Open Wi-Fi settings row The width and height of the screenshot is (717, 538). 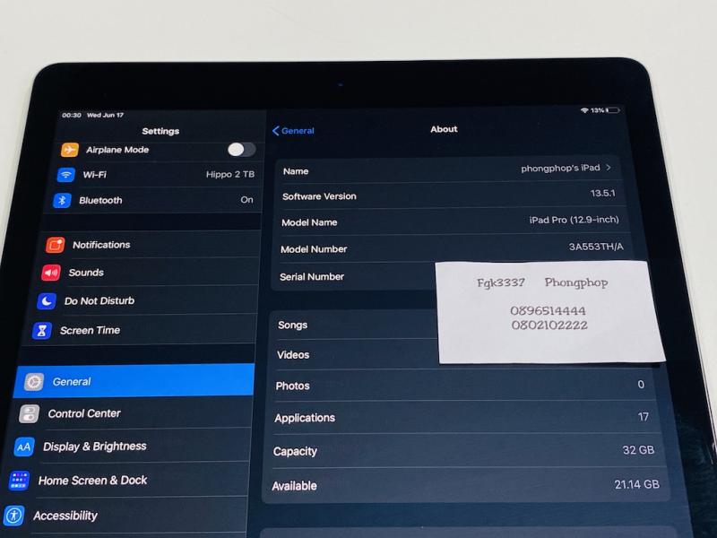coord(156,174)
